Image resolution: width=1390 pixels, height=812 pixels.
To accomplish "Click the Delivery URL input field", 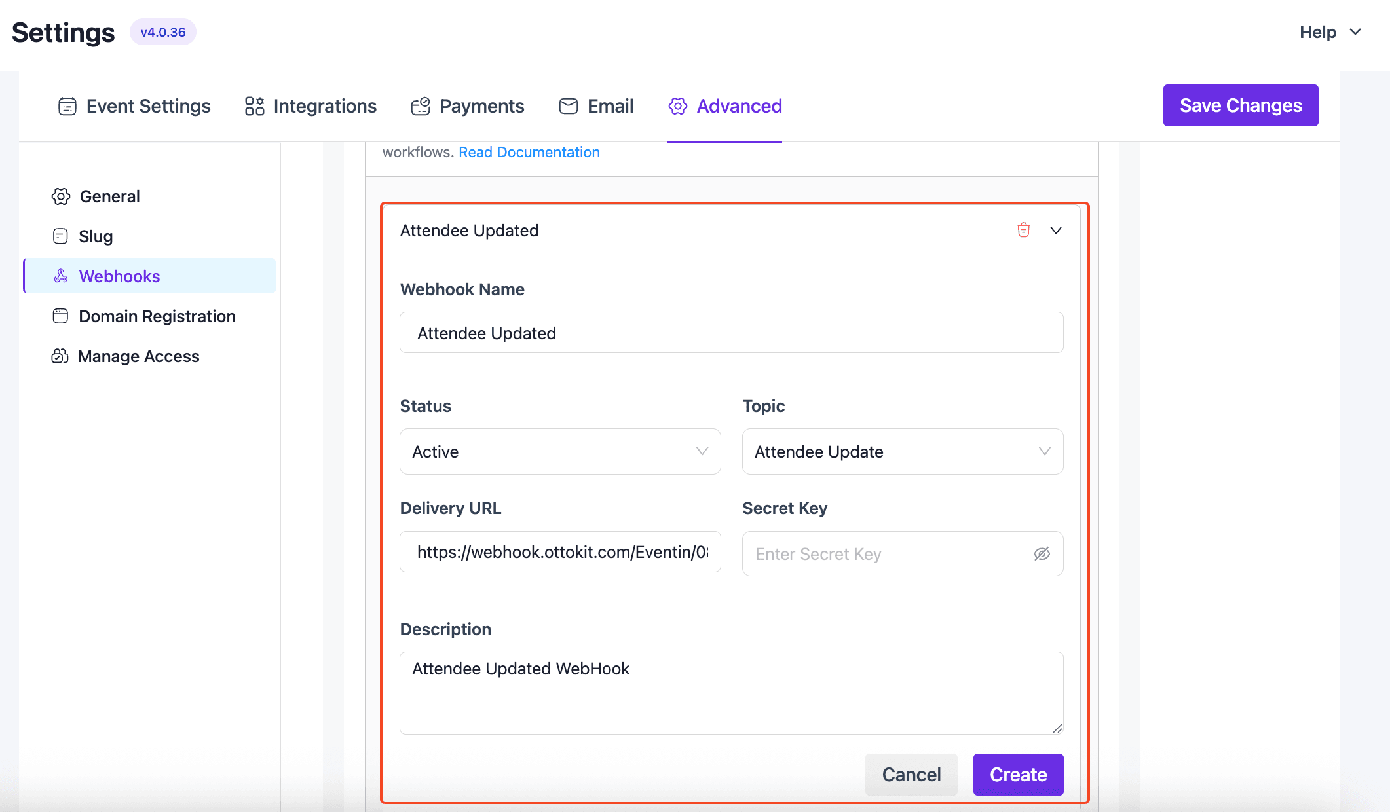I will click(560, 552).
